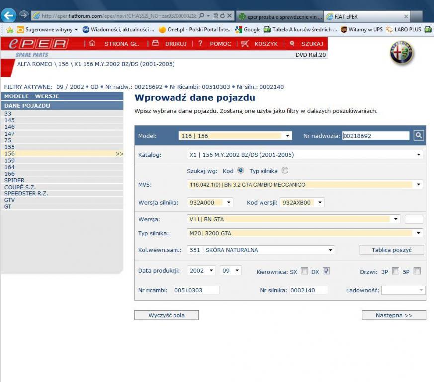Open the Katalog dropdown
The height and width of the screenshot is (382, 434).
(305, 155)
